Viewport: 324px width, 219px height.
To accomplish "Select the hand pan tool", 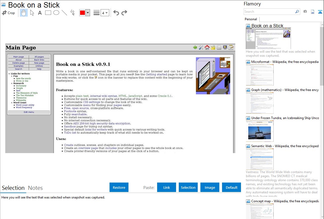I will [24, 13].
